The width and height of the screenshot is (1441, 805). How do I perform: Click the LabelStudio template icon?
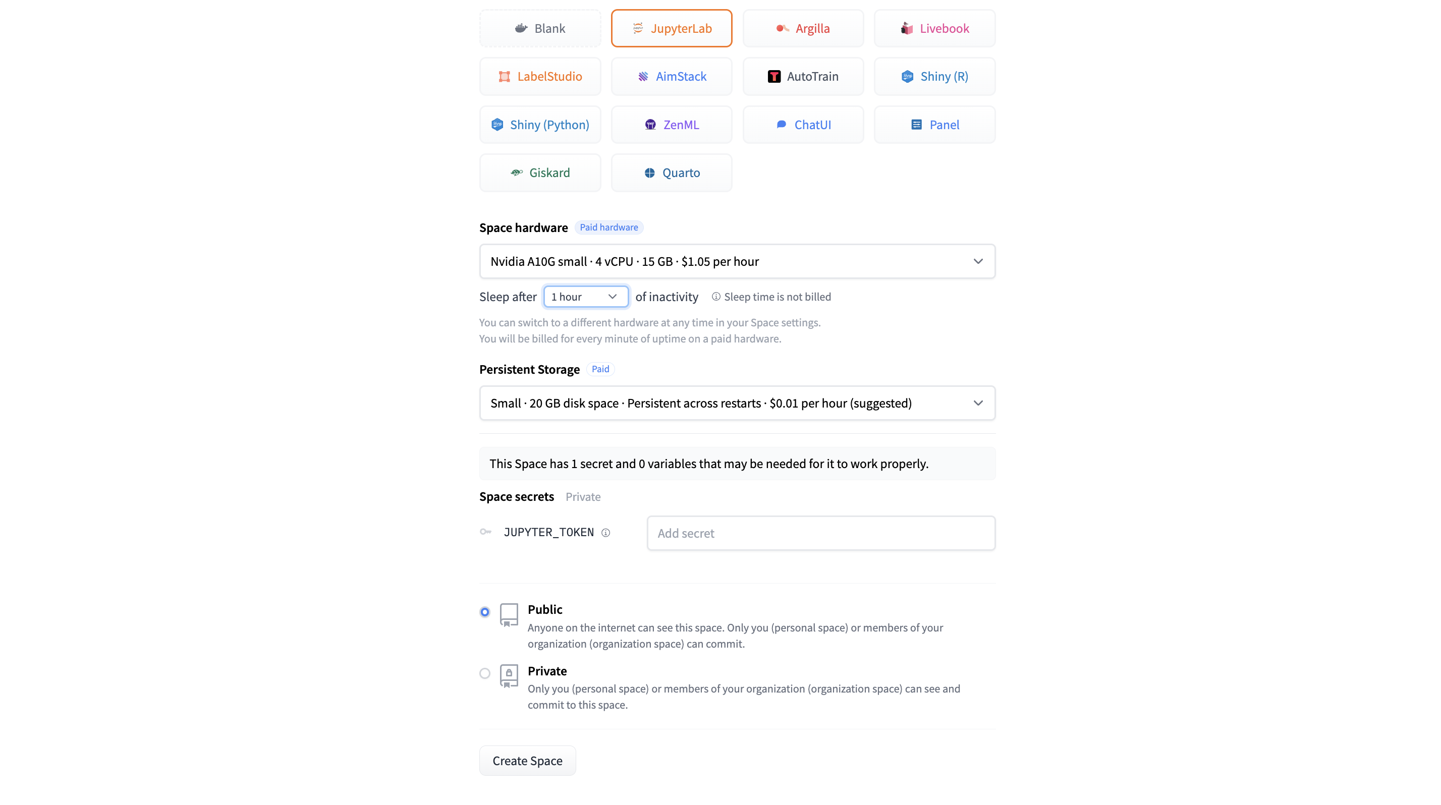[504, 77]
